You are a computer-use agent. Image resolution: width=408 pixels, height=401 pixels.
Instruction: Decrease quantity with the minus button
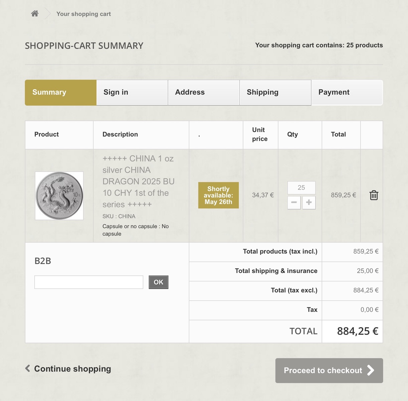click(294, 203)
